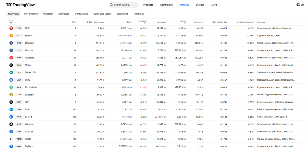Open the Litecoin name link
The image size is (306, 150).
click(29, 50)
